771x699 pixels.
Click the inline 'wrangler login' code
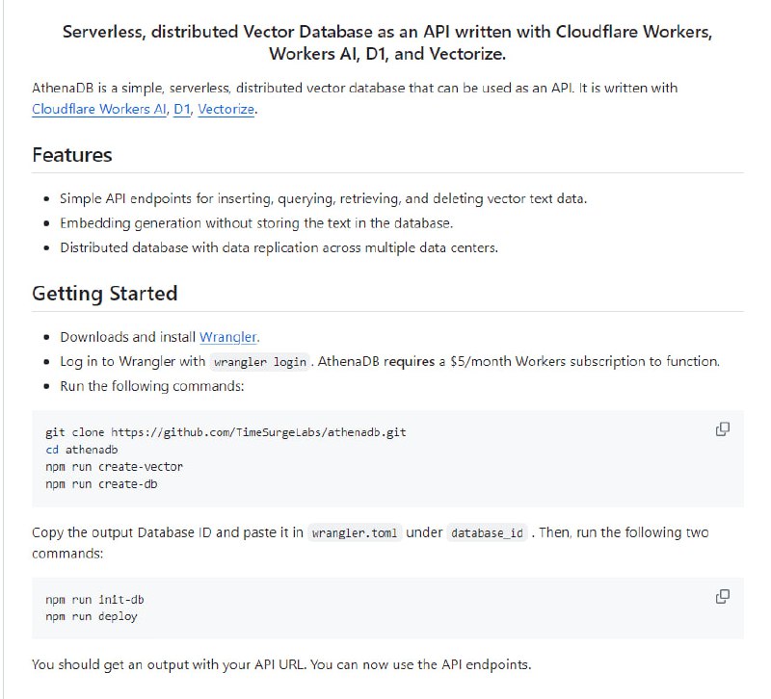[x=260, y=362]
